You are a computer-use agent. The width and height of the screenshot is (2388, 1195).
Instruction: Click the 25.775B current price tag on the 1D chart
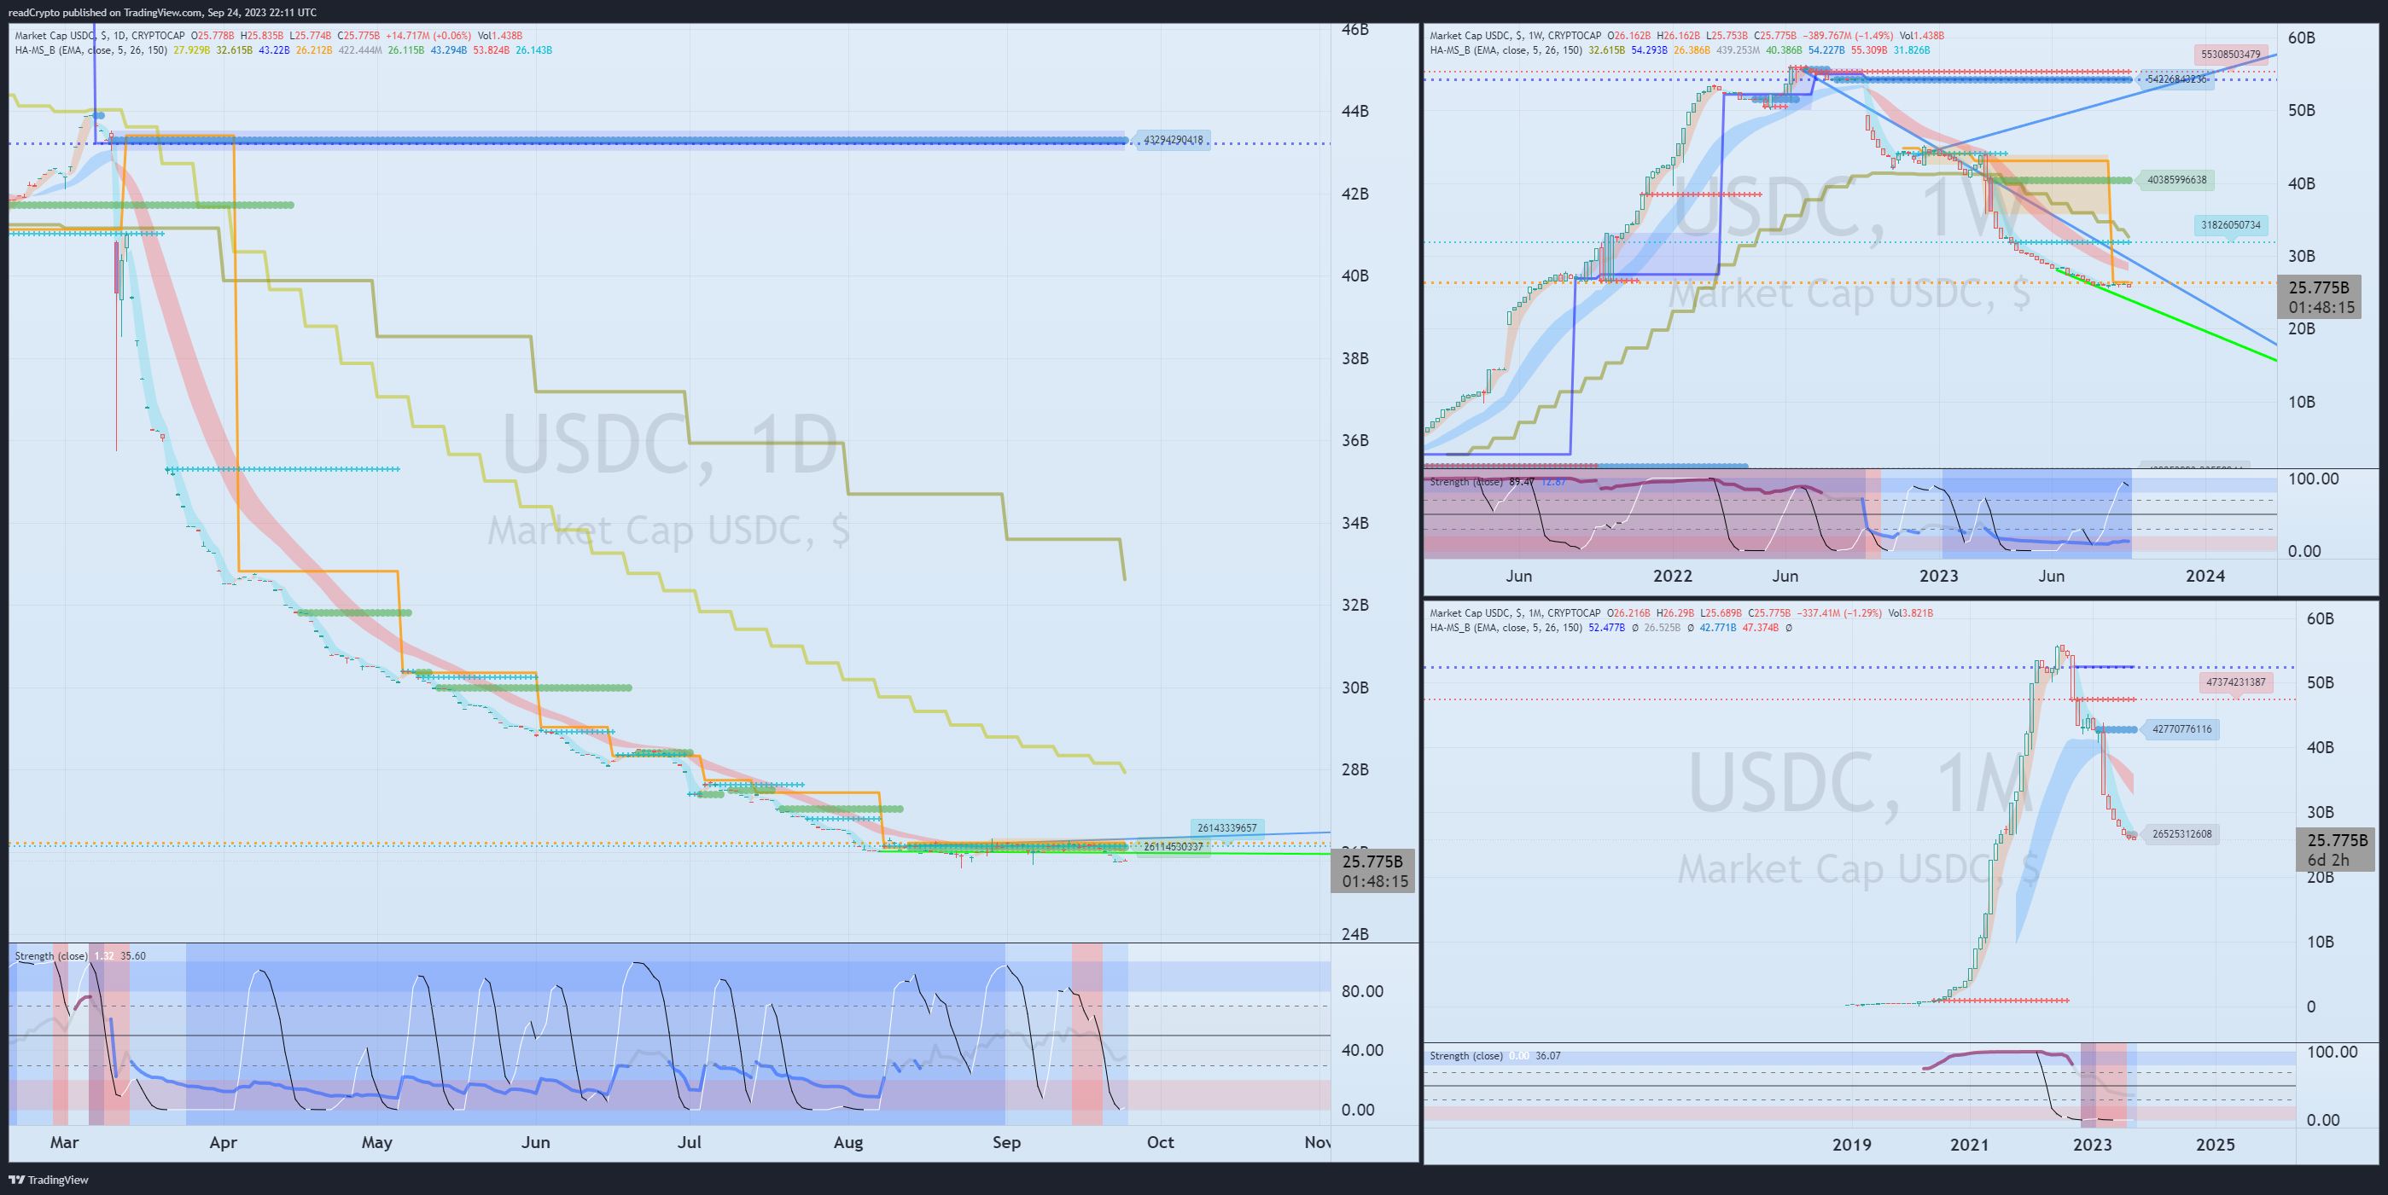(1373, 871)
